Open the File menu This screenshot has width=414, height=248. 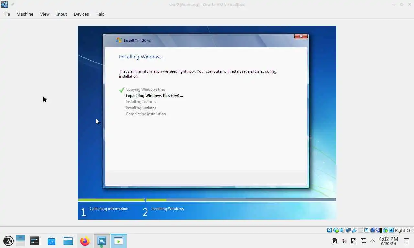pos(6,14)
